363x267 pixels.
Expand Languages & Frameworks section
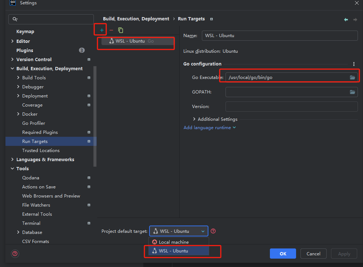[12, 159]
